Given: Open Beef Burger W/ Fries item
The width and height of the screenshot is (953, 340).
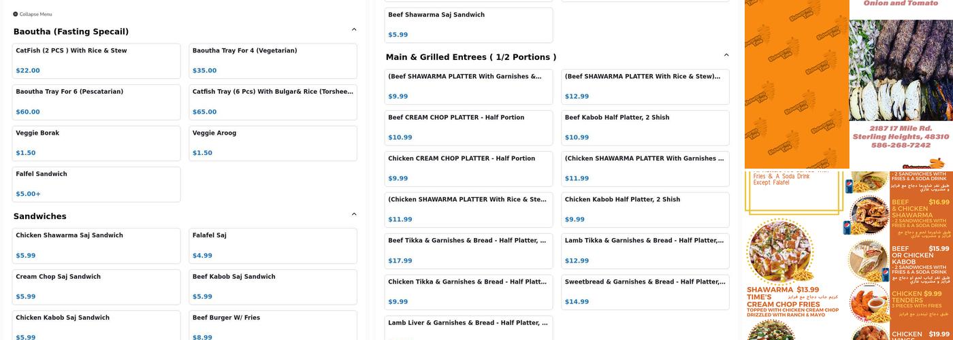Looking at the screenshot, I should 272,325.
